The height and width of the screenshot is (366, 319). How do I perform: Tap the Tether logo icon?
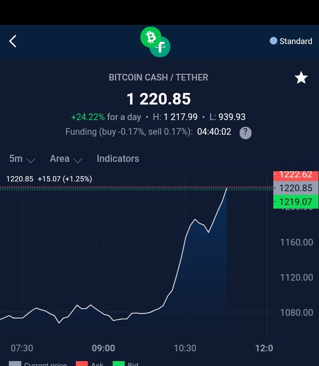[161, 47]
